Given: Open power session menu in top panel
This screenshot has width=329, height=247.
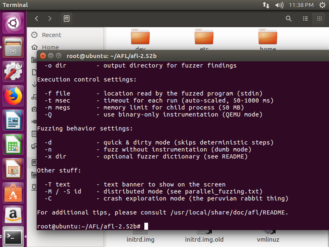Looking at the screenshot, I should coord(322,5).
